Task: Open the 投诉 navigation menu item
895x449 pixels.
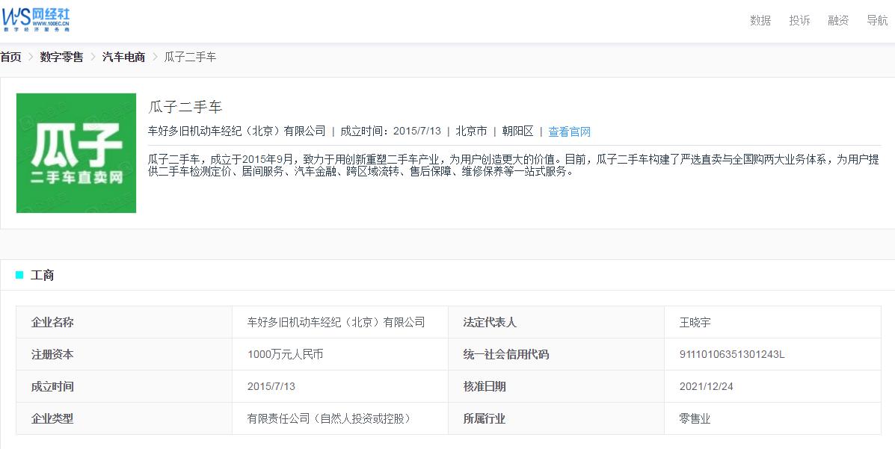Action: pos(799,20)
